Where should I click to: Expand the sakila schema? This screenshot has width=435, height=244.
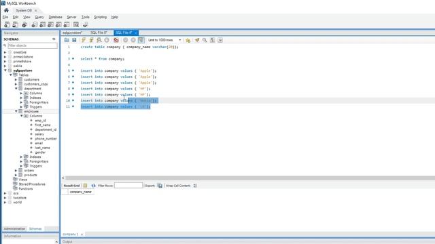click(x=5, y=66)
